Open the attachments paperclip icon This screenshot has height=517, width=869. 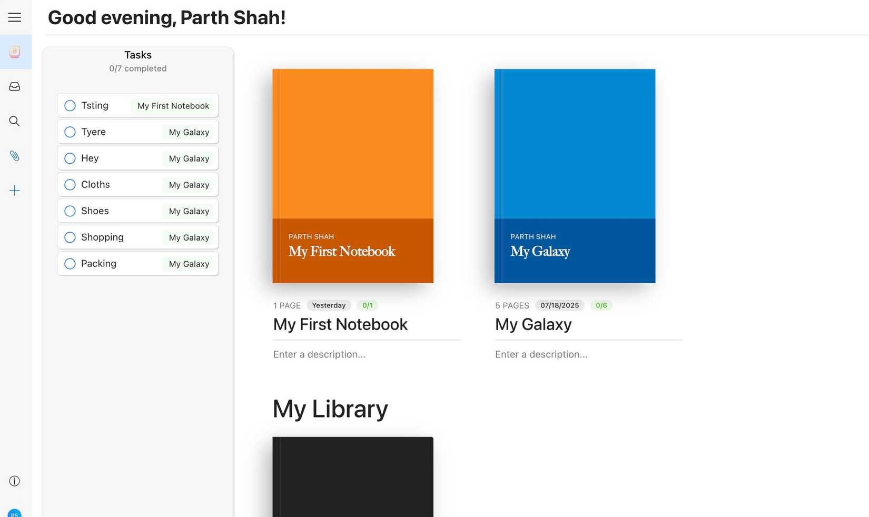pyautogui.click(x=15, y=156)
